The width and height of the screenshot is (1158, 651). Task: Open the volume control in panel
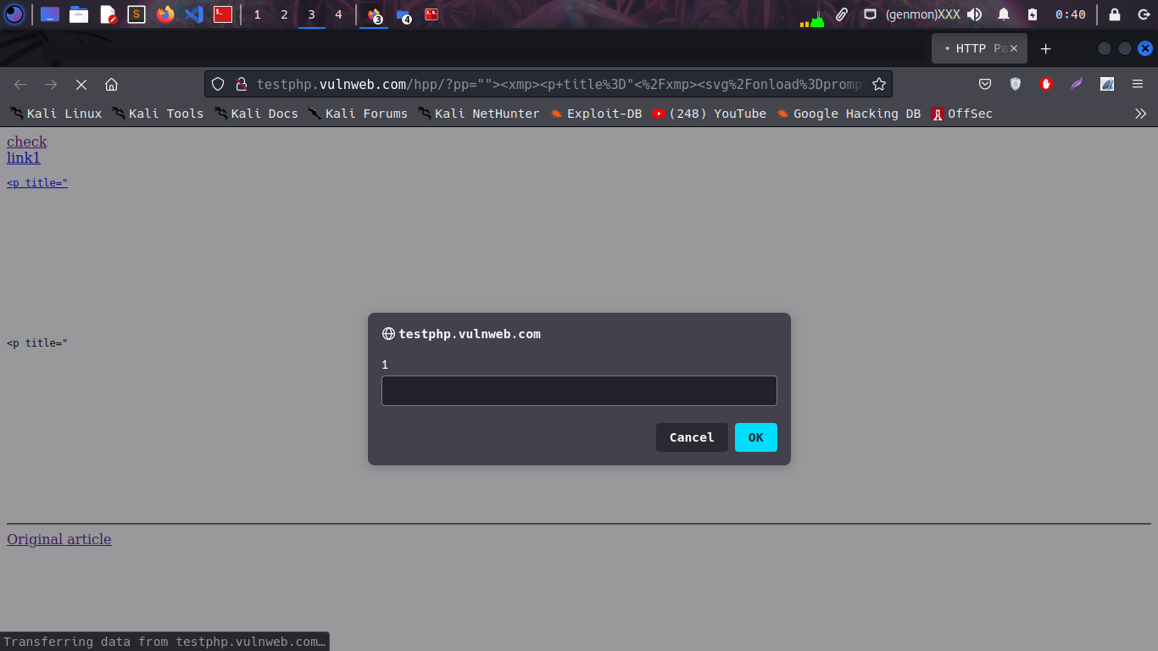(x=975, y=14)
